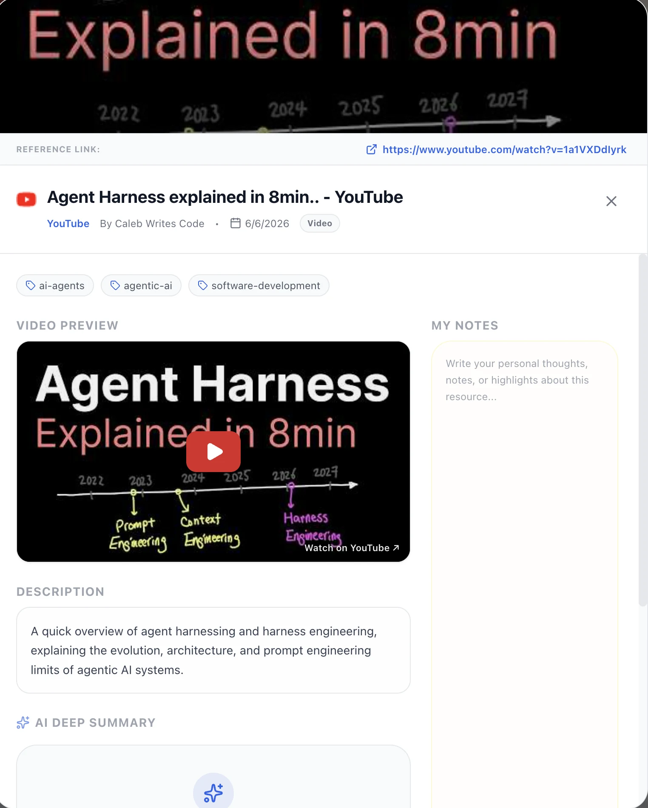The image size is (648, 808).
Task: Click into the My Notes text area
Action: tap(524, 574)
